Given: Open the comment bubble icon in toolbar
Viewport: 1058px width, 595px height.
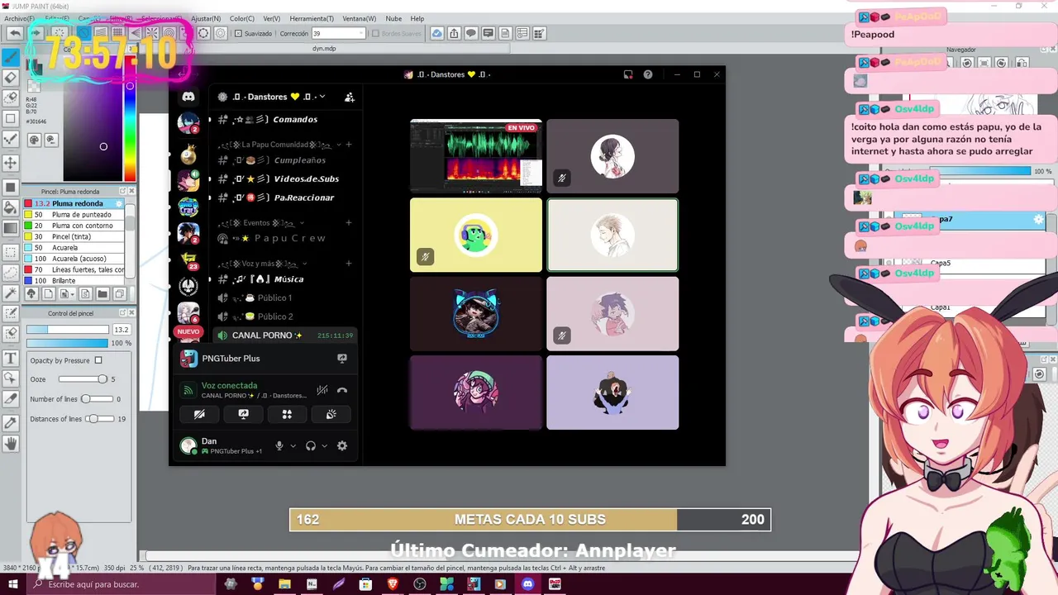Looking at the screenshot, I should coord(471,33).
